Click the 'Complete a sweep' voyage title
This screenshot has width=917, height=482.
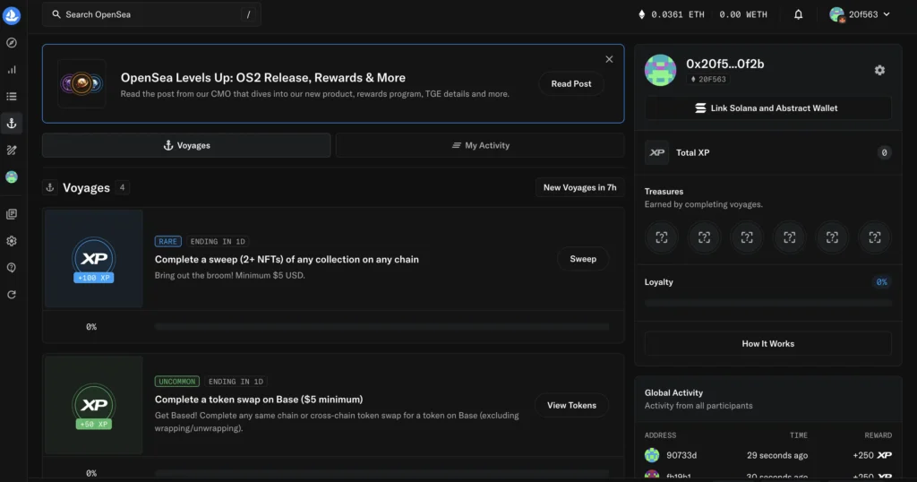287,259
